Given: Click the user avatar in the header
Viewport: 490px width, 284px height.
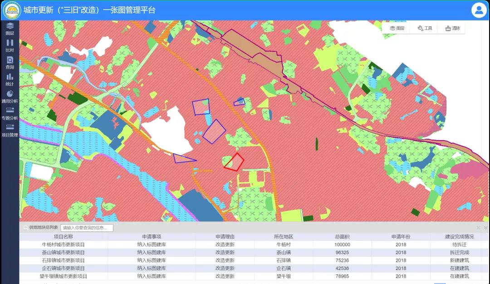Looking at the screenshot, I should pyautogui.click(x=479, y=10).
